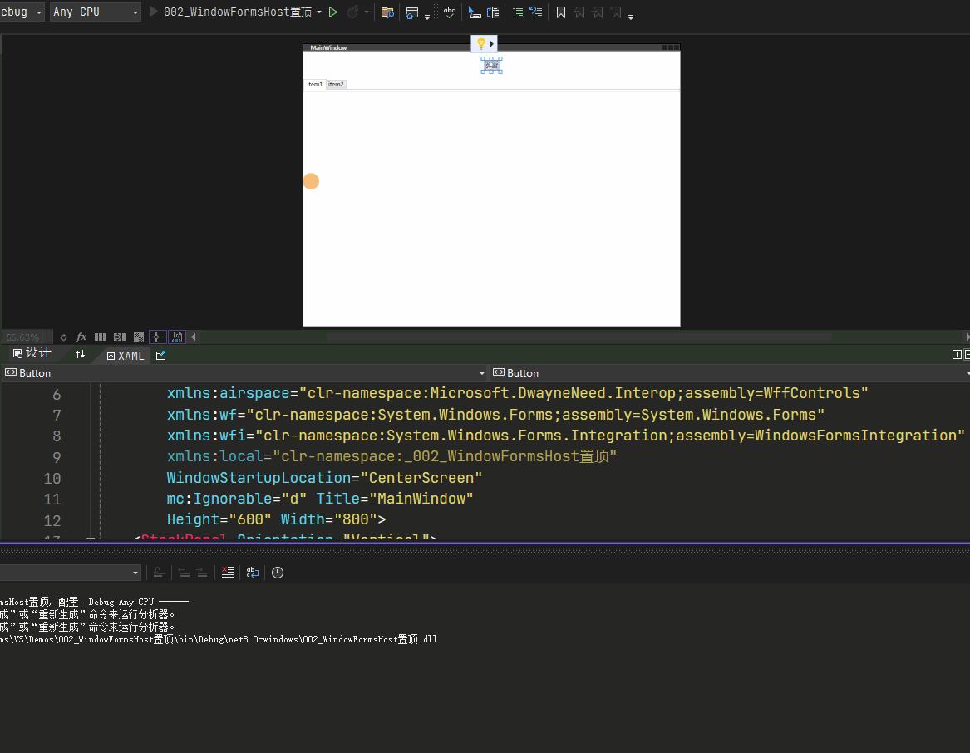This screenshot has width=970, height=753.
Task: Select the item2 tab in the designer canvas
Action: [x=335, y=84]
